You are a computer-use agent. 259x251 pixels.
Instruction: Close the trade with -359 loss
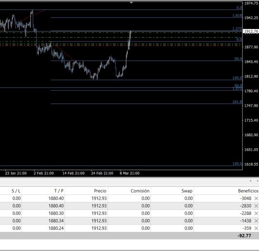(256, 228)
